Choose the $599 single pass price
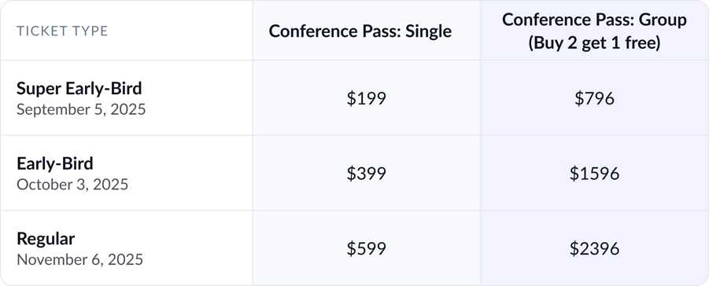The height and width of the screenshot is (286, 709). coord(366,248)
